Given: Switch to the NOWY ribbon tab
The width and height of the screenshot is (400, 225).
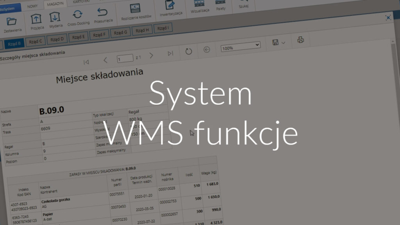Looking at the screenshot, I should (x=32, y=6).
